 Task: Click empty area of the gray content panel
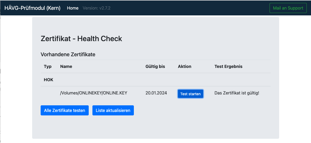click(x=198, y=127)
